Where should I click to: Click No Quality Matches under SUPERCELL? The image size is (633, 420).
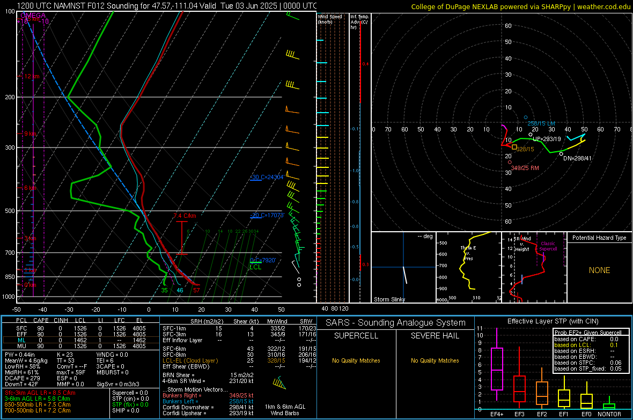click(x=356, y=360)
